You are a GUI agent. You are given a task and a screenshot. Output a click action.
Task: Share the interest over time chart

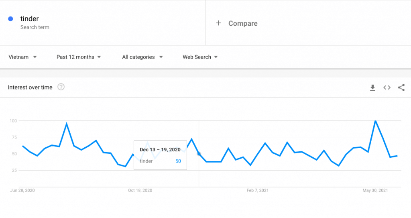tap(401, 88)
